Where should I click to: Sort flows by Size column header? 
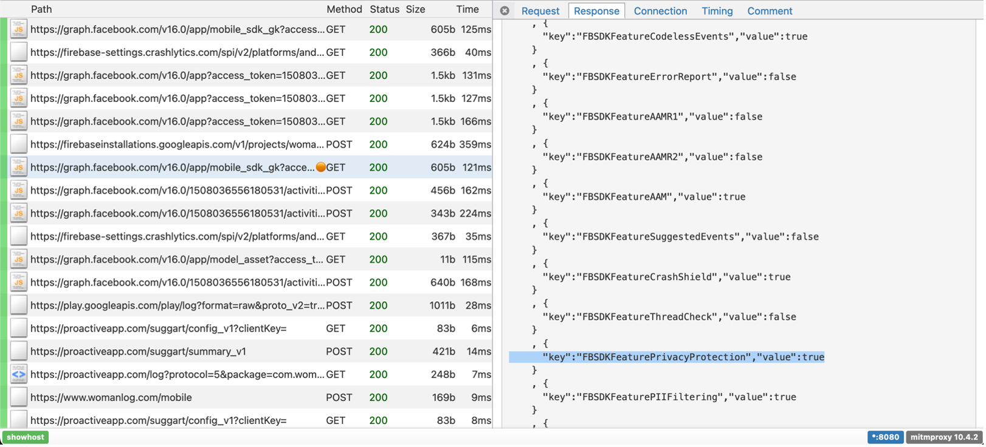(415, 9)
